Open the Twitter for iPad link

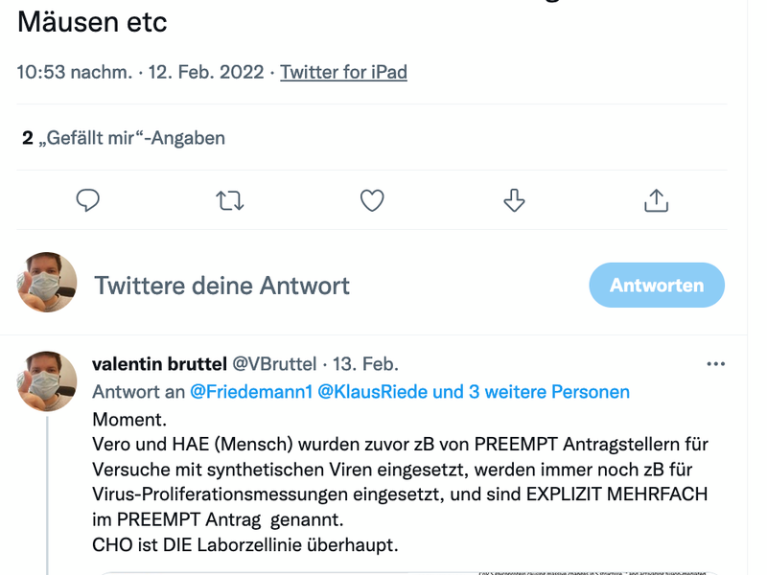click(343, 73)
